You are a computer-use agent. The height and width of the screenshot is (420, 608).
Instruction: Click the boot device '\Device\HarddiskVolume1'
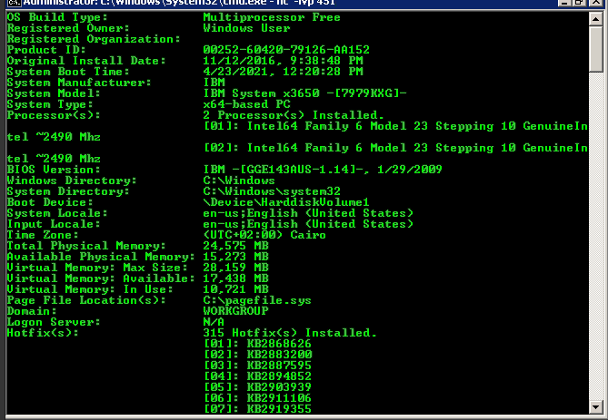tap(286, 202)
